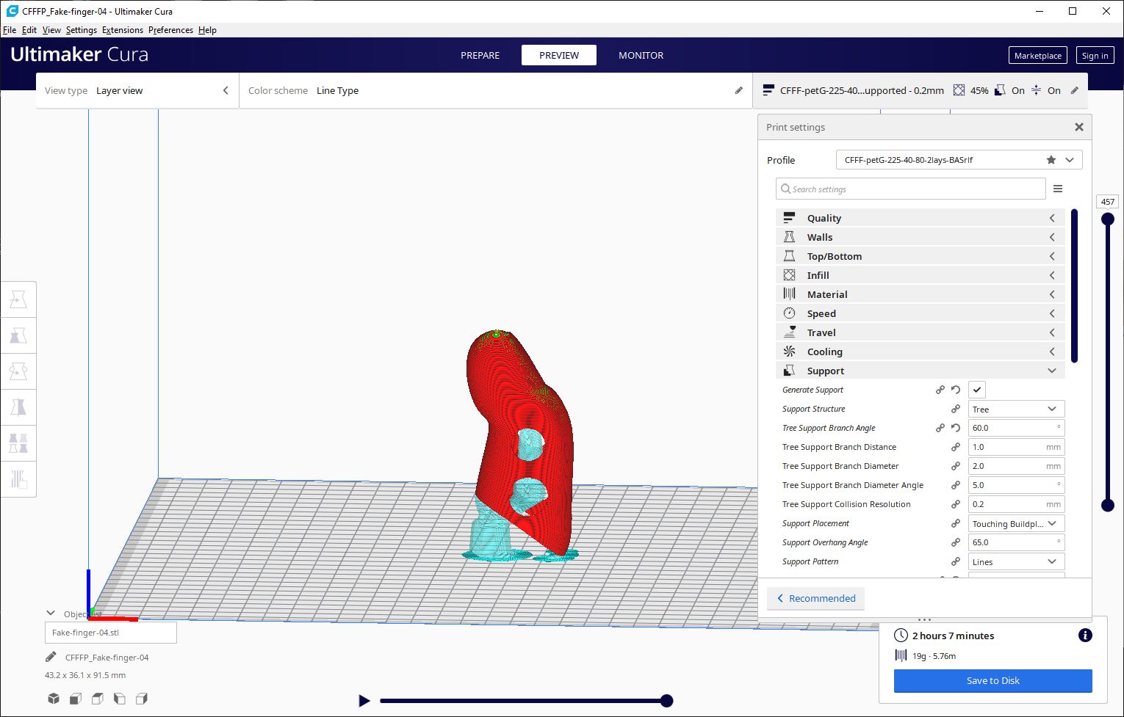
Task: Select the Support Blocker tool
Action: pos(18,478)
